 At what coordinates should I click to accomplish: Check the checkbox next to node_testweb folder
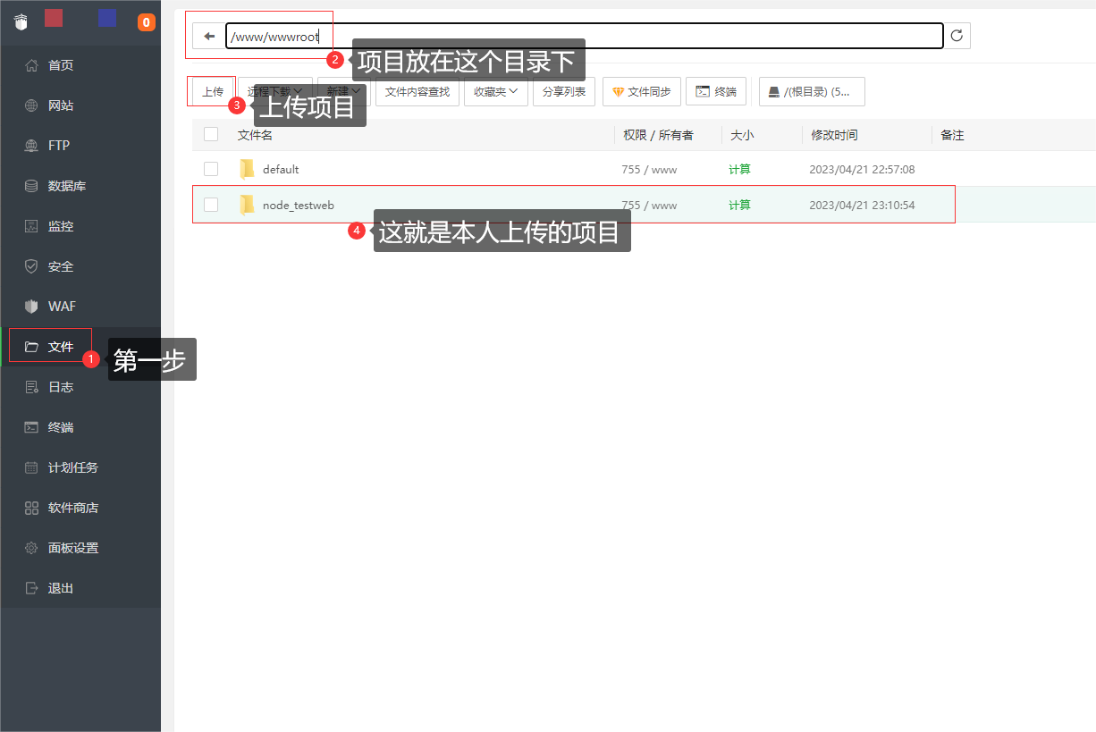(211, 205)
